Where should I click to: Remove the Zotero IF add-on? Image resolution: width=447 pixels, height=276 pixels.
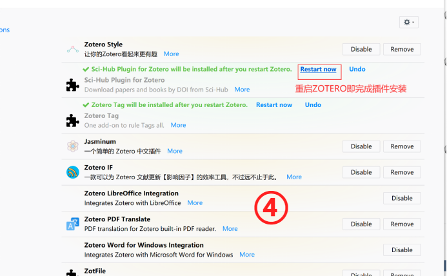tap(402, 173)
